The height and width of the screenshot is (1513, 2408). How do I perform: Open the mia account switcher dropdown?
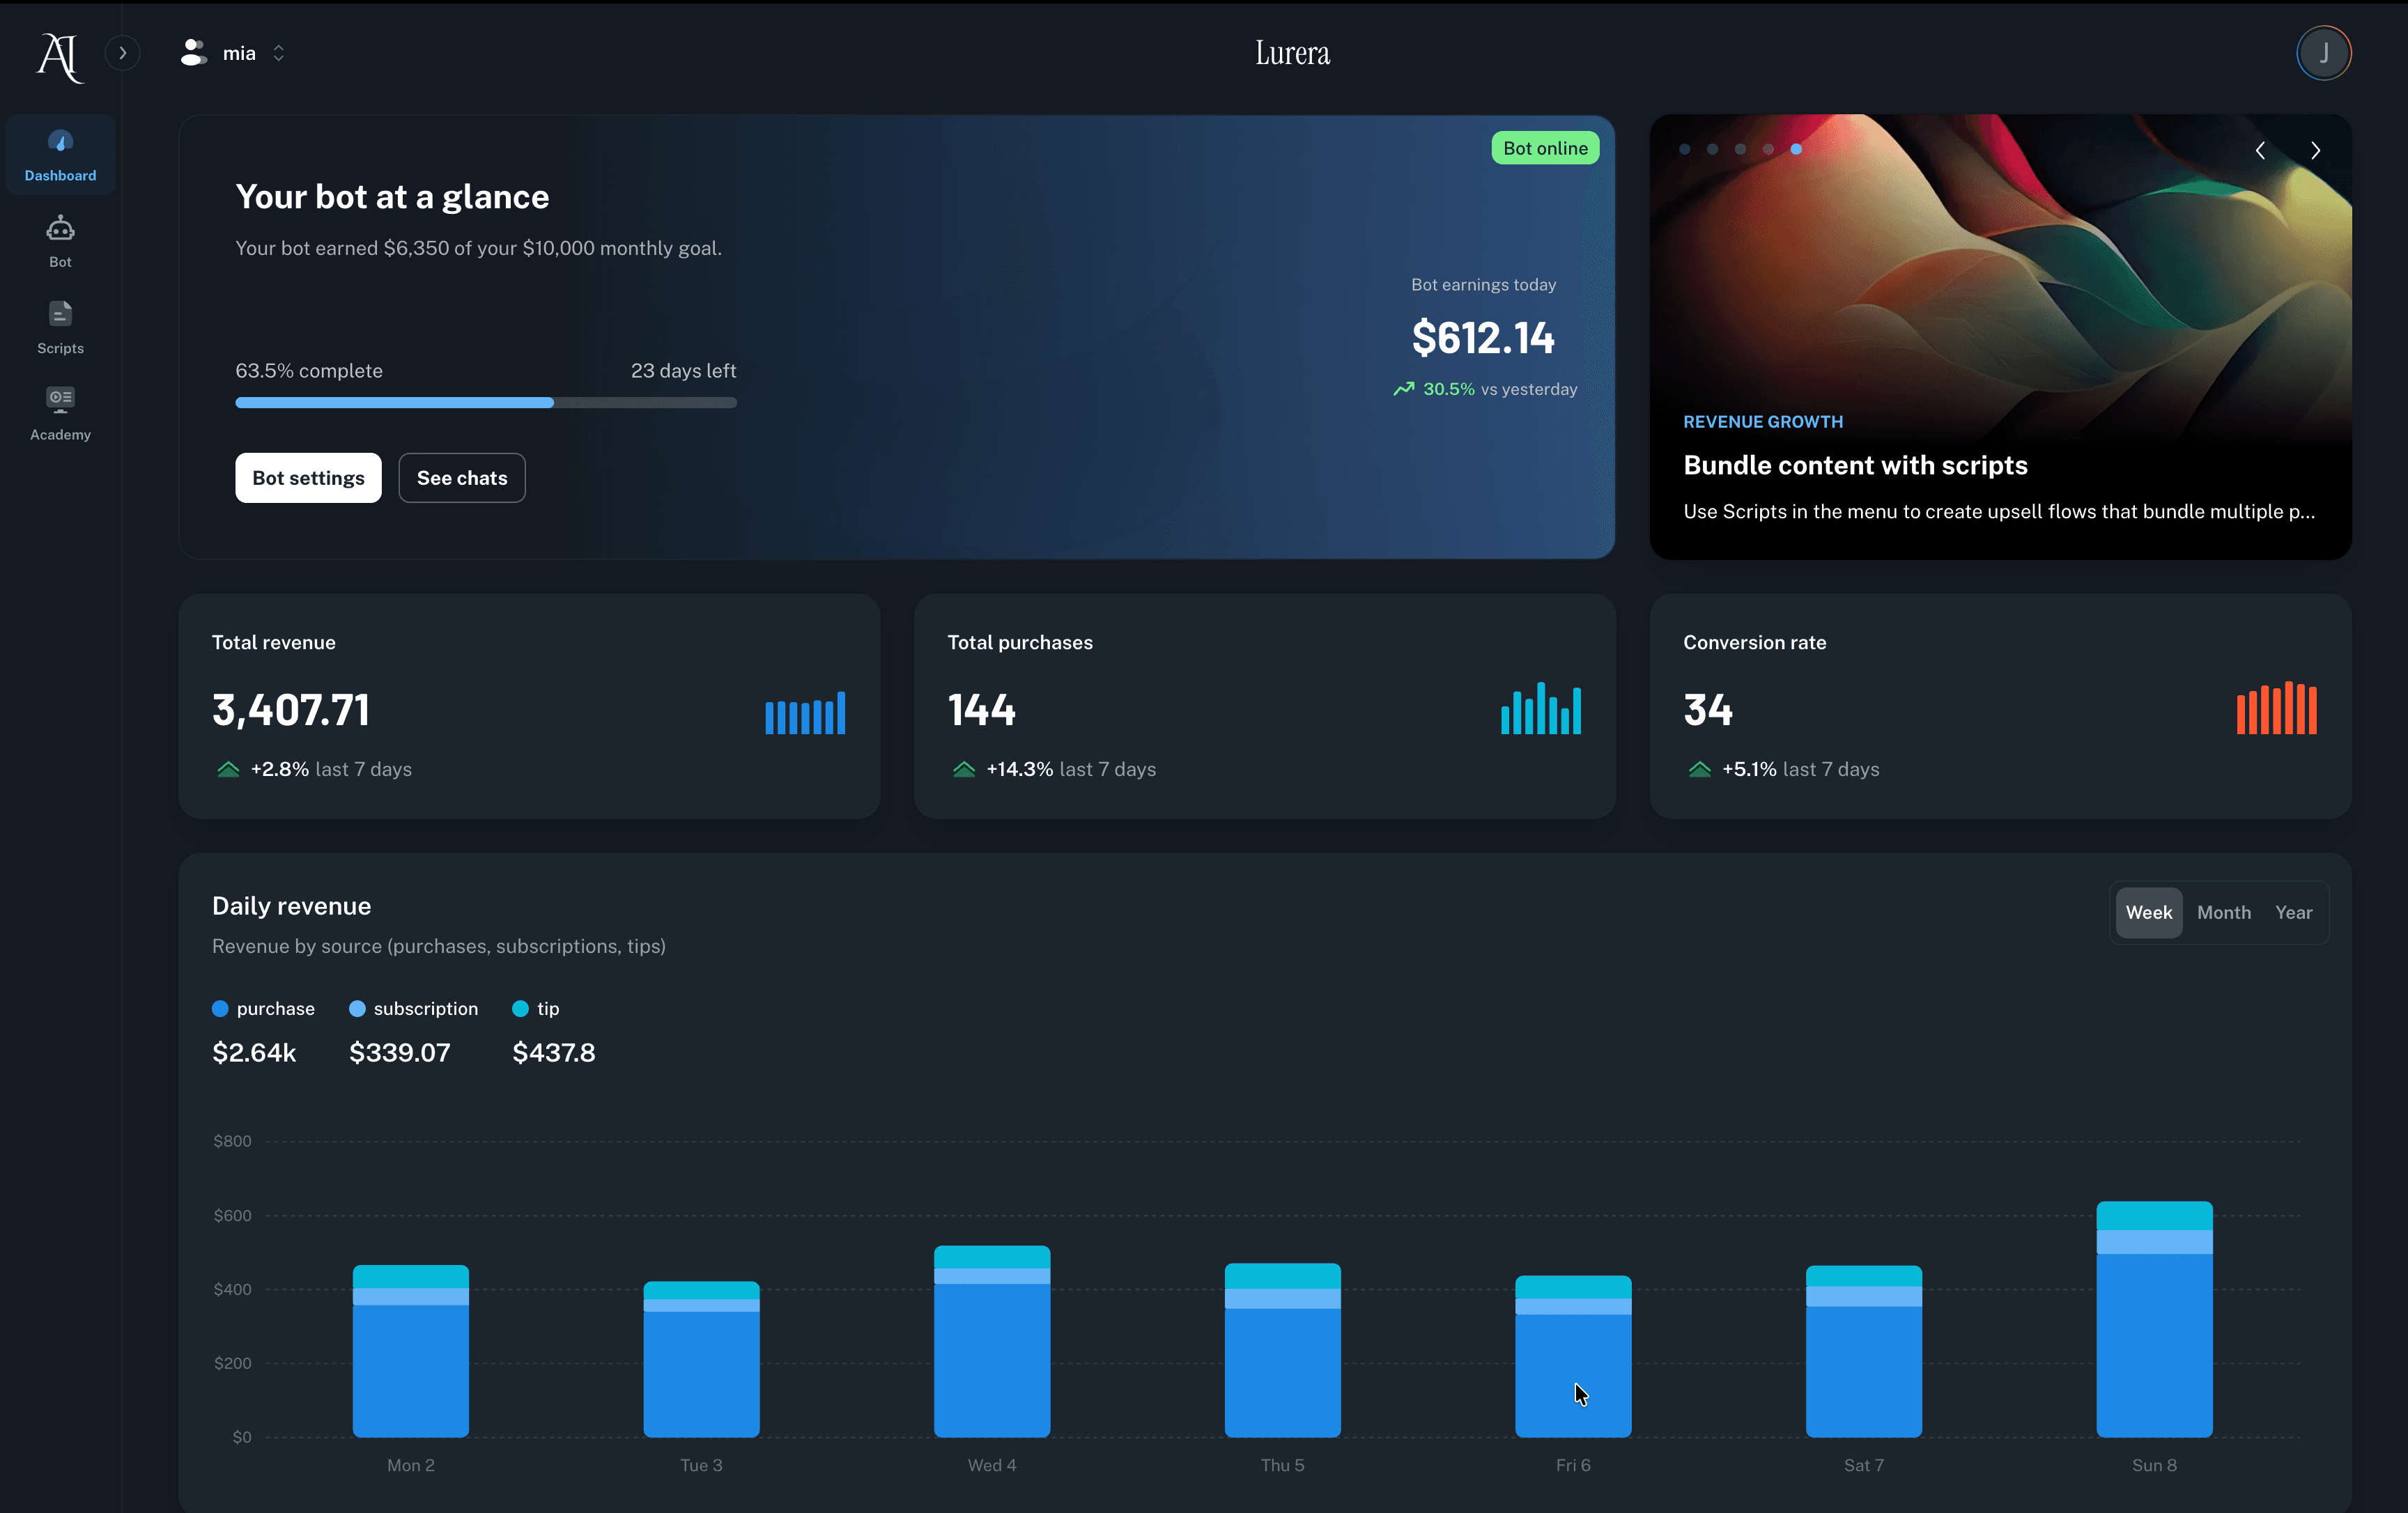pyautogui.click(x=278, y=52)
